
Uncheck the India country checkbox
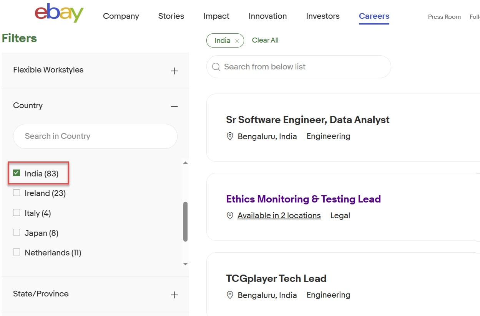point(17,173)
